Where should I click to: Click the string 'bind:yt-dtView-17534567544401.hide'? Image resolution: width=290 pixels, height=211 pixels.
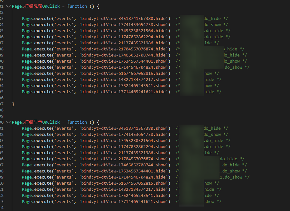click(124, 171)
